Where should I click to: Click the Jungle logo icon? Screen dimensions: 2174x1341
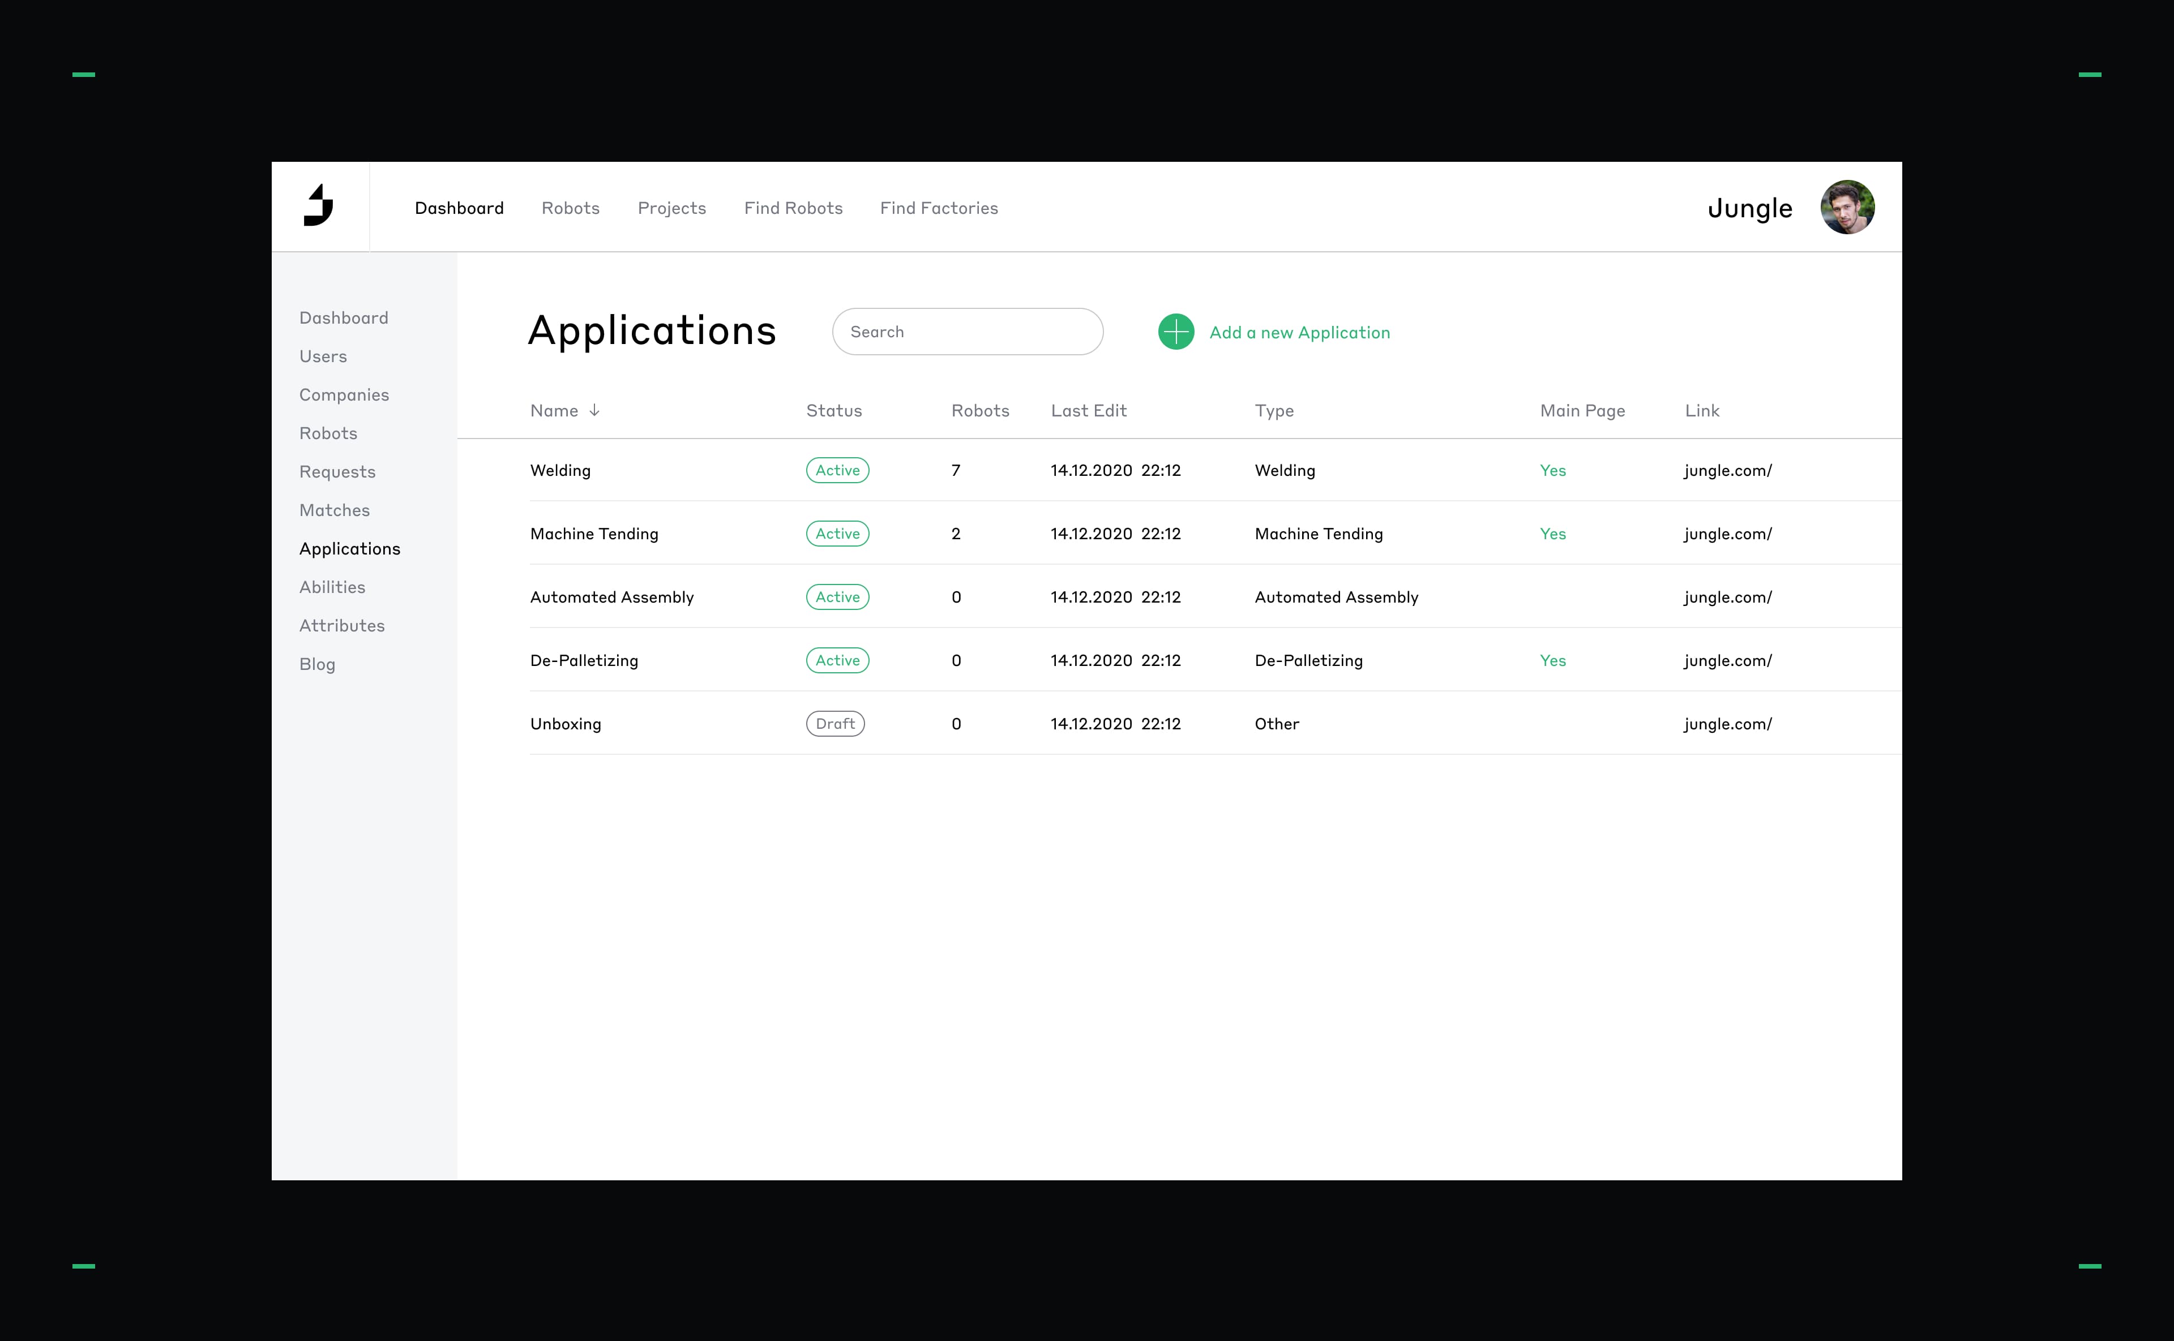coord(319,206)
